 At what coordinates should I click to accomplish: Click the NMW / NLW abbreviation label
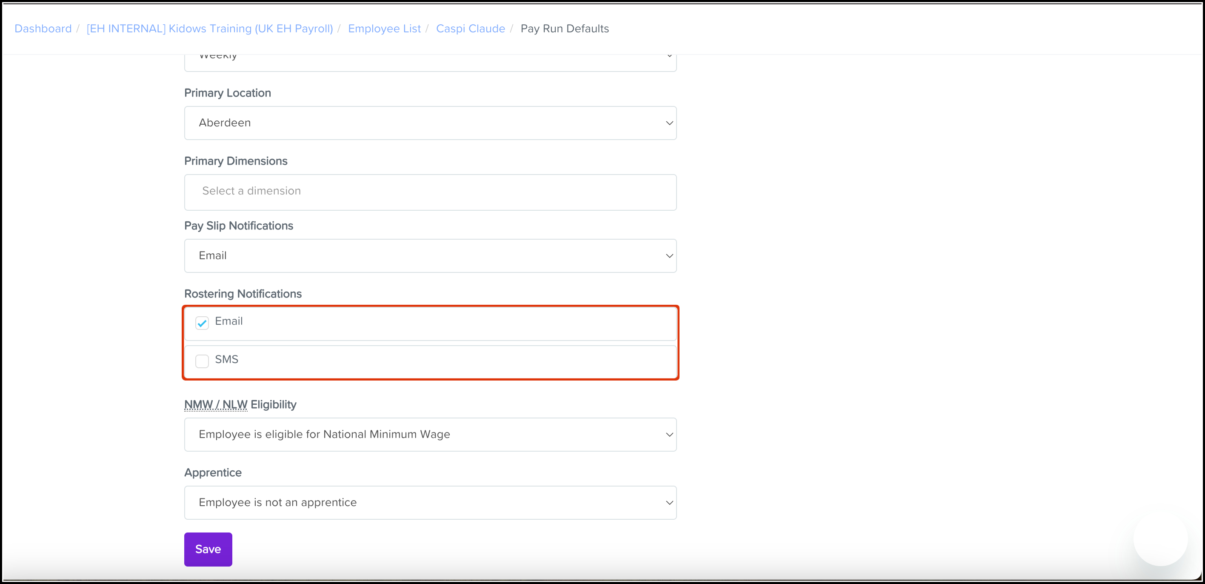[216, 404]
